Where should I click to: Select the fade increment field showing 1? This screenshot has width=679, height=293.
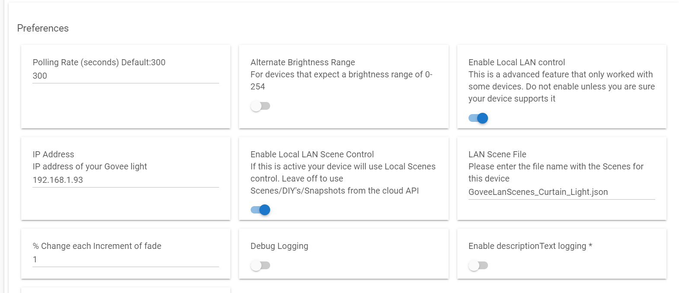click(x=125, y=260)
